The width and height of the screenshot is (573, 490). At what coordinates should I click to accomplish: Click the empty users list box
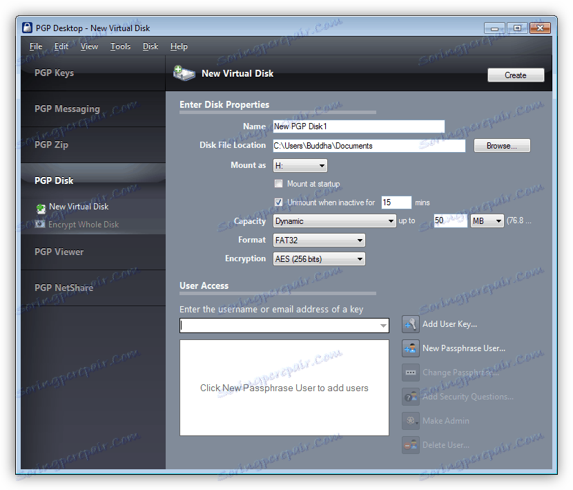(x=284, y=388)
